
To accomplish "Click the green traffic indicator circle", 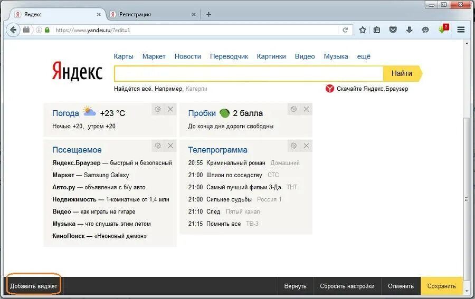I will (224, 113).
